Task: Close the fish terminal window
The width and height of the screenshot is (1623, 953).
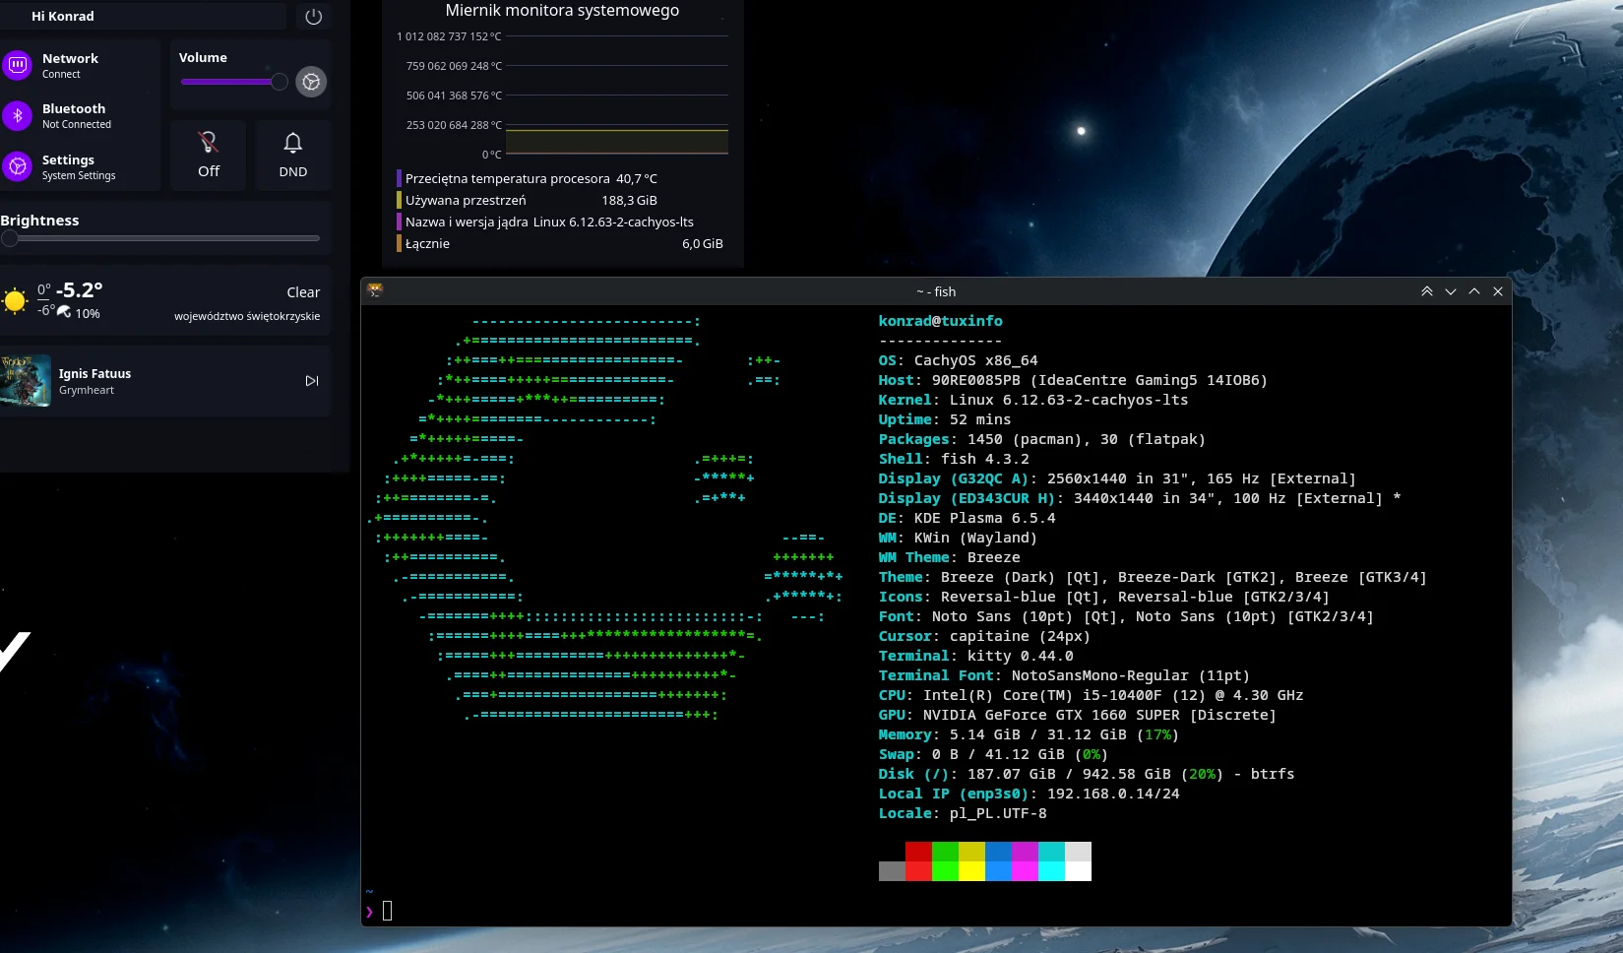Action: coord(1498,291)
